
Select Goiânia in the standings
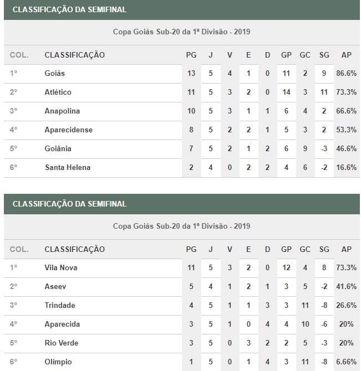(x=58, y=148)
